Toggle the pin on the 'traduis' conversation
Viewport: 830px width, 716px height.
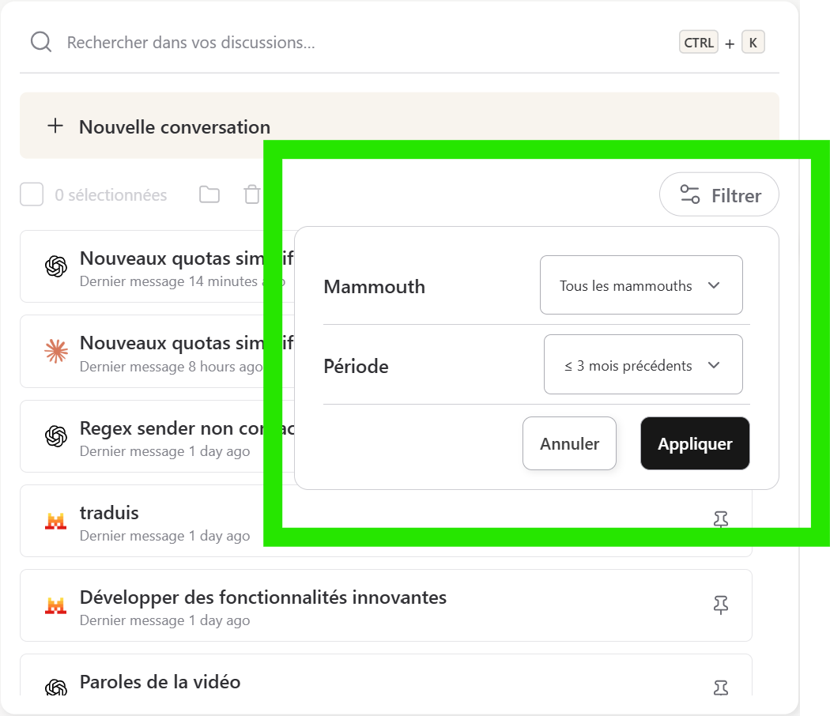720,519
